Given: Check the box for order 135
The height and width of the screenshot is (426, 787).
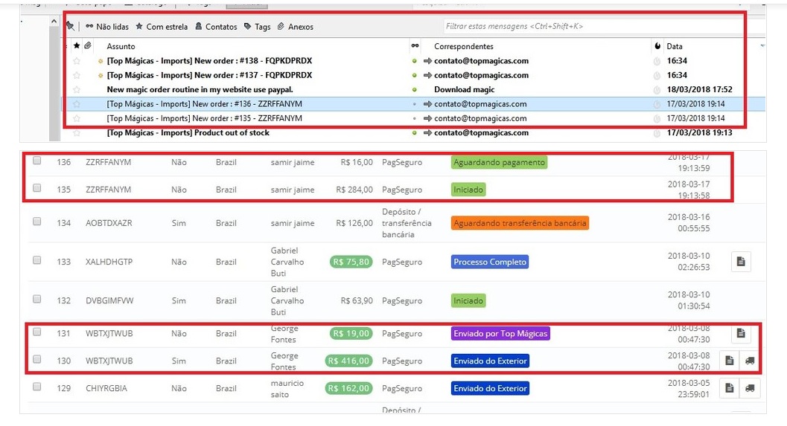Looking at the screenshot, I should [x=36, y=188].
